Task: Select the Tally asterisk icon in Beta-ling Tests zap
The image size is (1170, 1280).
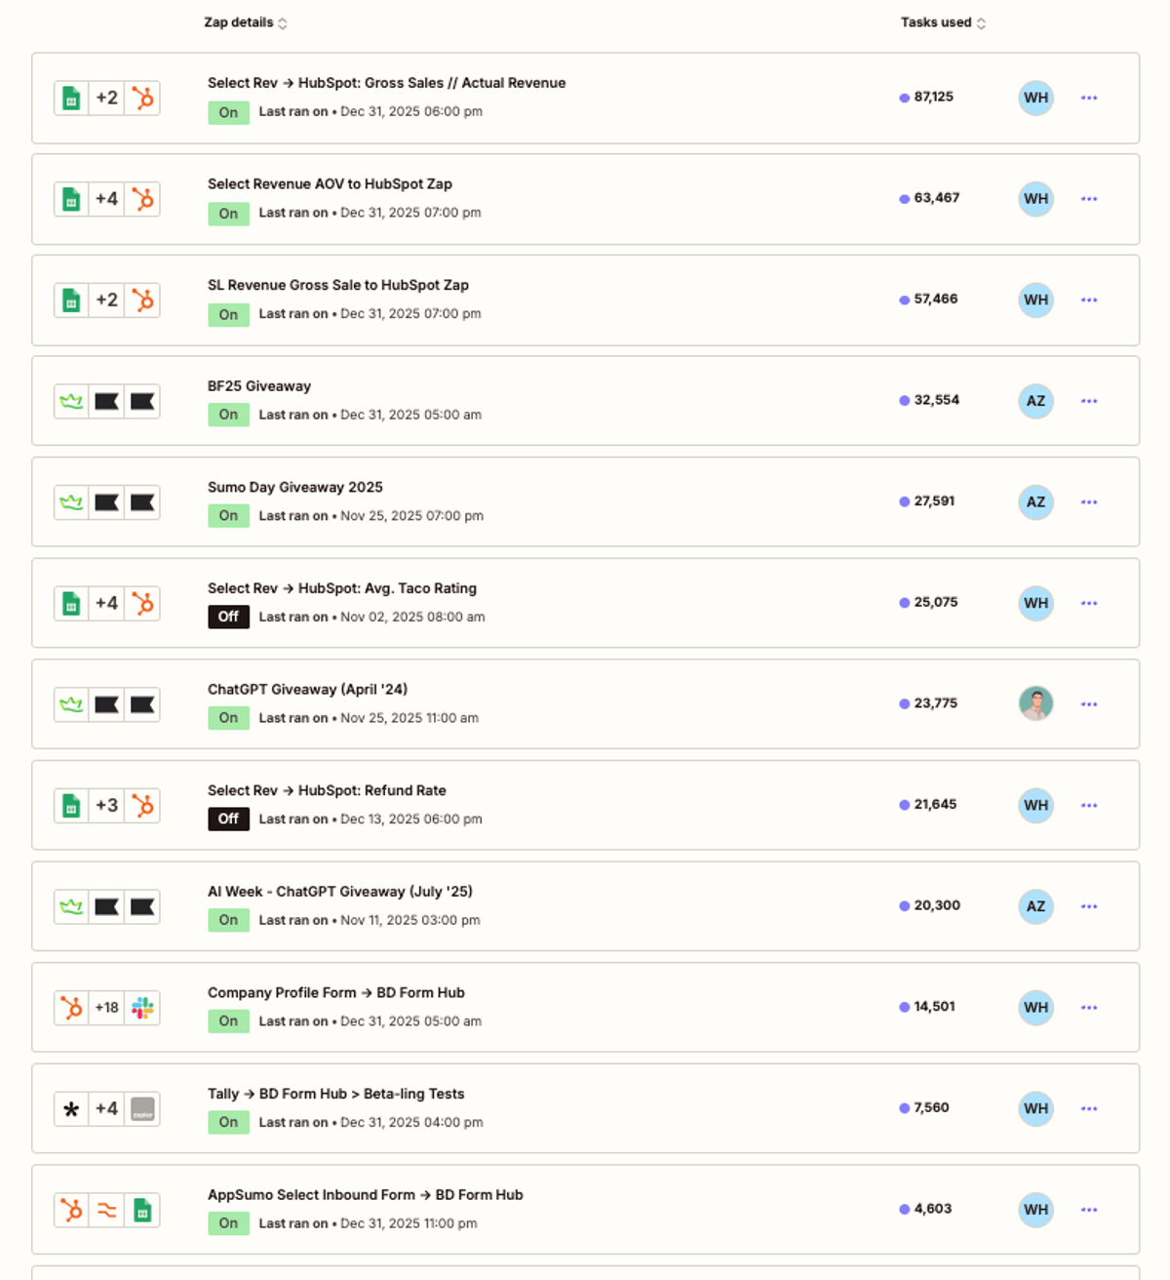Action: (71, 1108)
